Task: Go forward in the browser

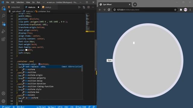Action: (x=104, y=10)
